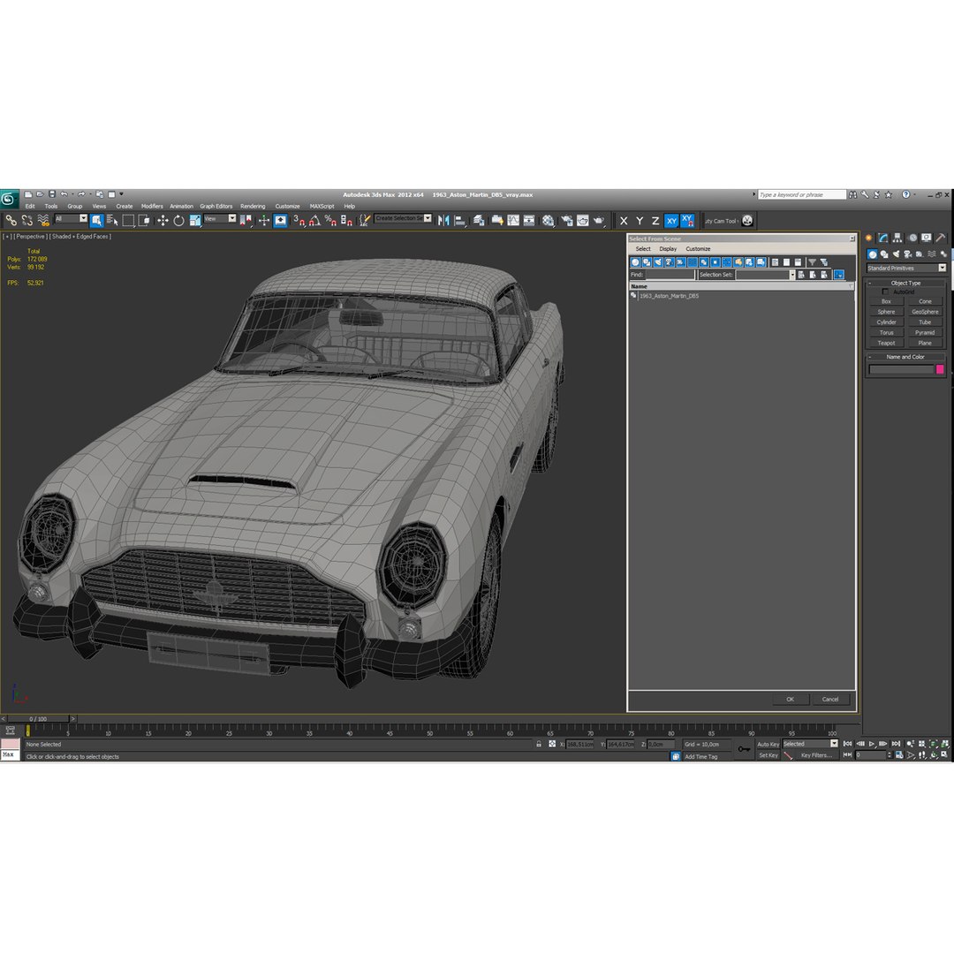
Task: Click the Edit Named Selection Sets icon
Action: coord(364,221)
